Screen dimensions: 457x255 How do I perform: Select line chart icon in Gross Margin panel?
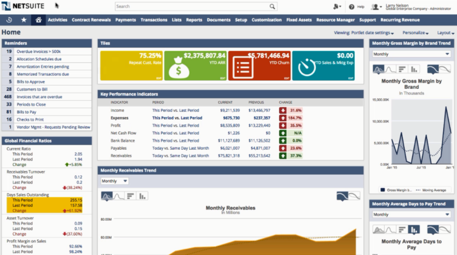point(390,69)
